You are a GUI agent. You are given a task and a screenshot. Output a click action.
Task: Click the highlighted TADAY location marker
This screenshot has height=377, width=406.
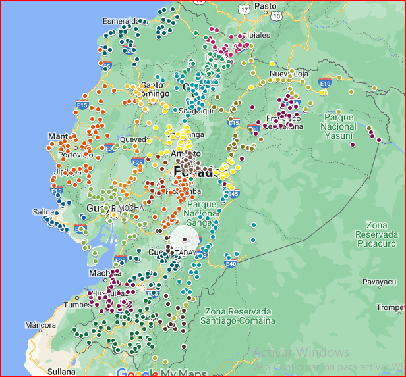coord(185,240)
